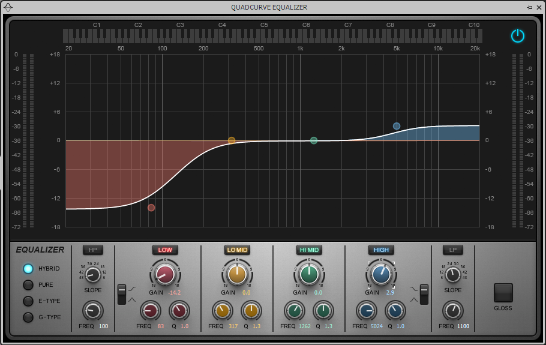Image resolution: width=546 pixels, height=345 pixels.
Task: Click the LOW band GAIN knob
Action: pos(165,274)
